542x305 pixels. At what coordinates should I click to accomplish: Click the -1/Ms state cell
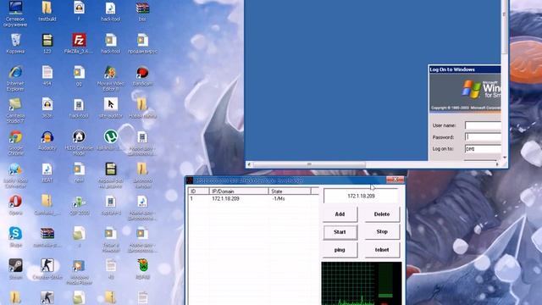point(279,199)
